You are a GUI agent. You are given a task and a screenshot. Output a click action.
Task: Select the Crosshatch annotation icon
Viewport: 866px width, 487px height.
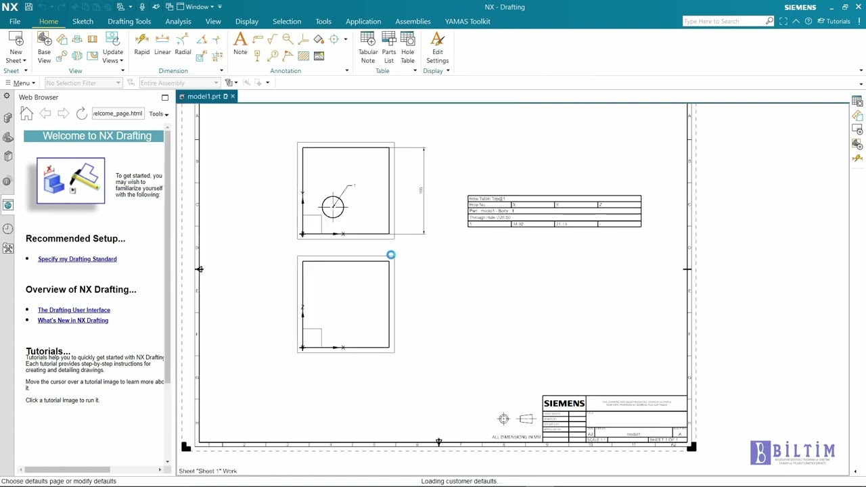coord(303,56)
